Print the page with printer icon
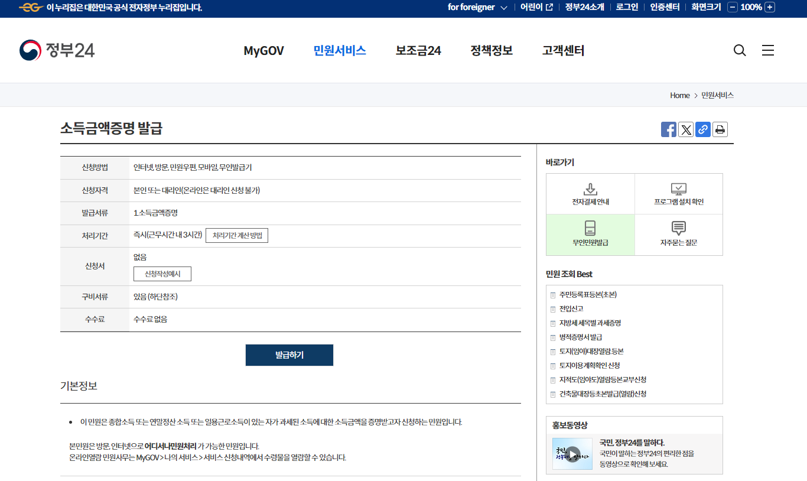The image size is (807, 481). tap(720, 129)
